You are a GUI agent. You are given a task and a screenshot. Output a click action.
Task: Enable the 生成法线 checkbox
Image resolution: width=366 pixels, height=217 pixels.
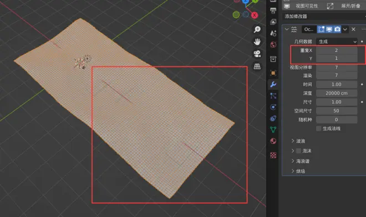[319, 128]
